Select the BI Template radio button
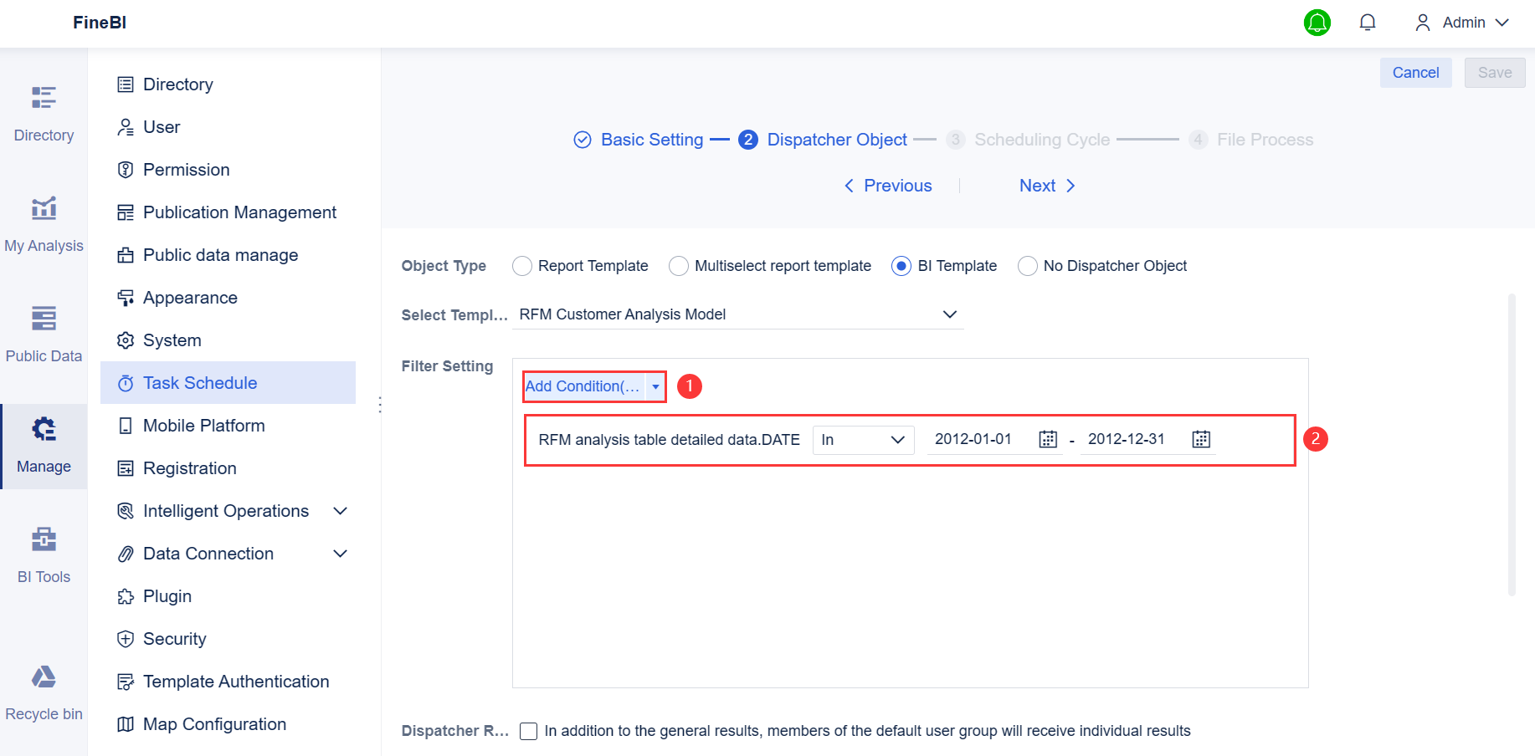The height and width of the screenshot is (756, 1535). click(x=901, y=266)
